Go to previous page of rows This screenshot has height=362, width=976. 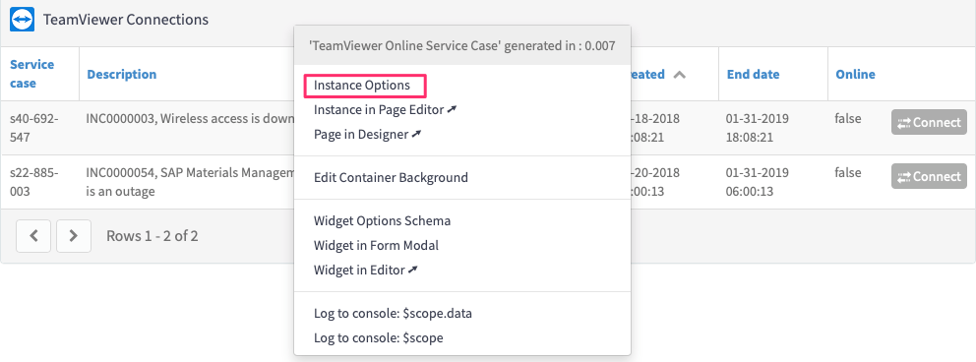pos(33,236)
